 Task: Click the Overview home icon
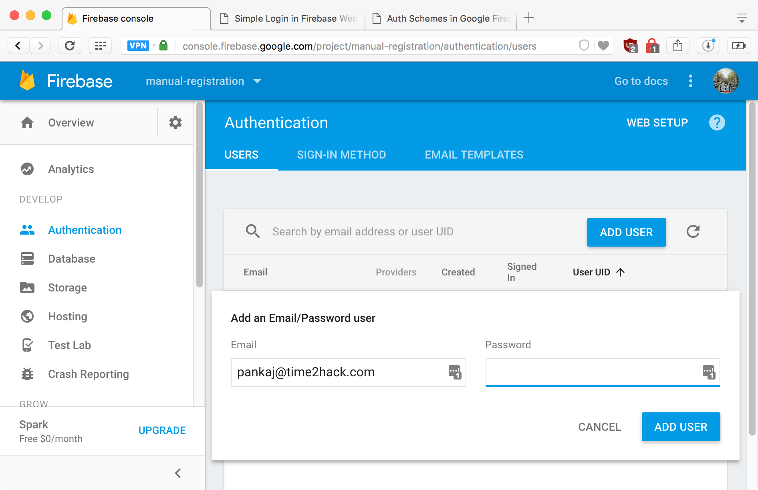27,122
